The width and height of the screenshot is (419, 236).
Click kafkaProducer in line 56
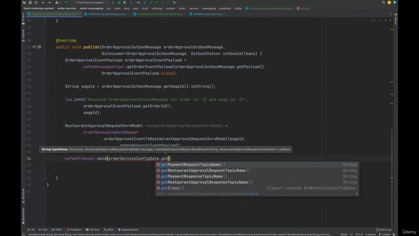80,159
